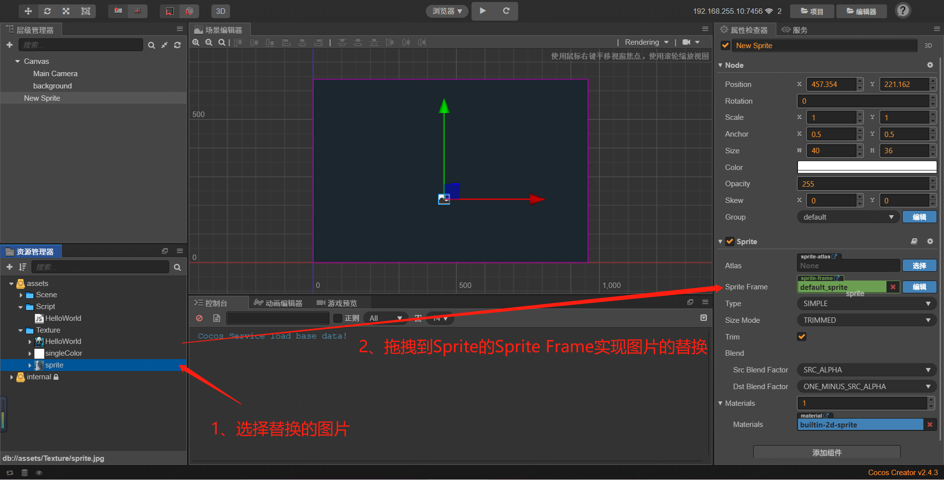Open the Type dropdown showing SIMPLE
This screenshot has width=944, height=480.
(866, 303)
